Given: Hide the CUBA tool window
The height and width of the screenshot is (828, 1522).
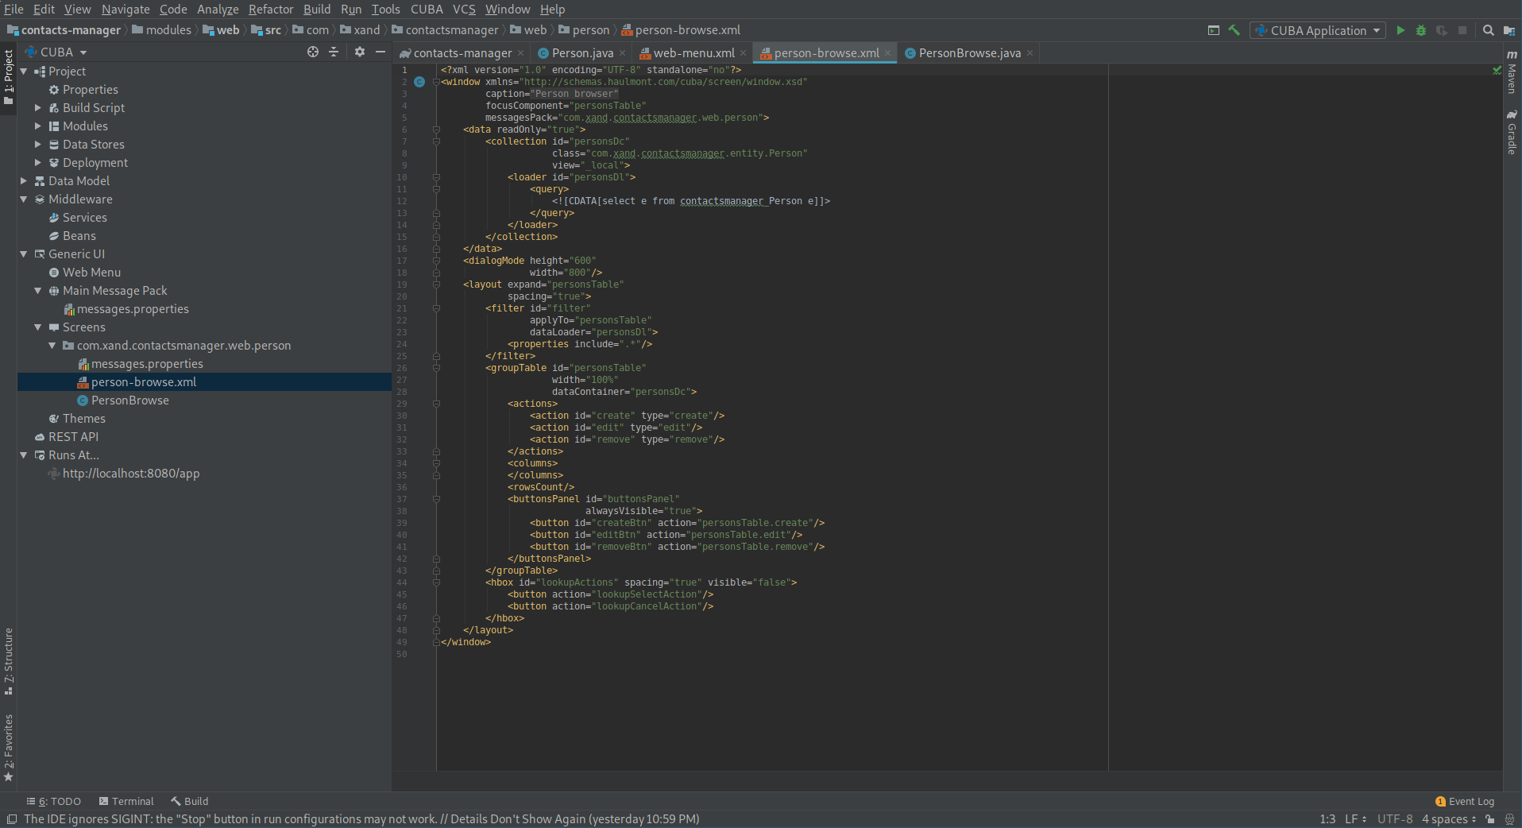Looking at the screenshot, I should (x=380, y=52).
